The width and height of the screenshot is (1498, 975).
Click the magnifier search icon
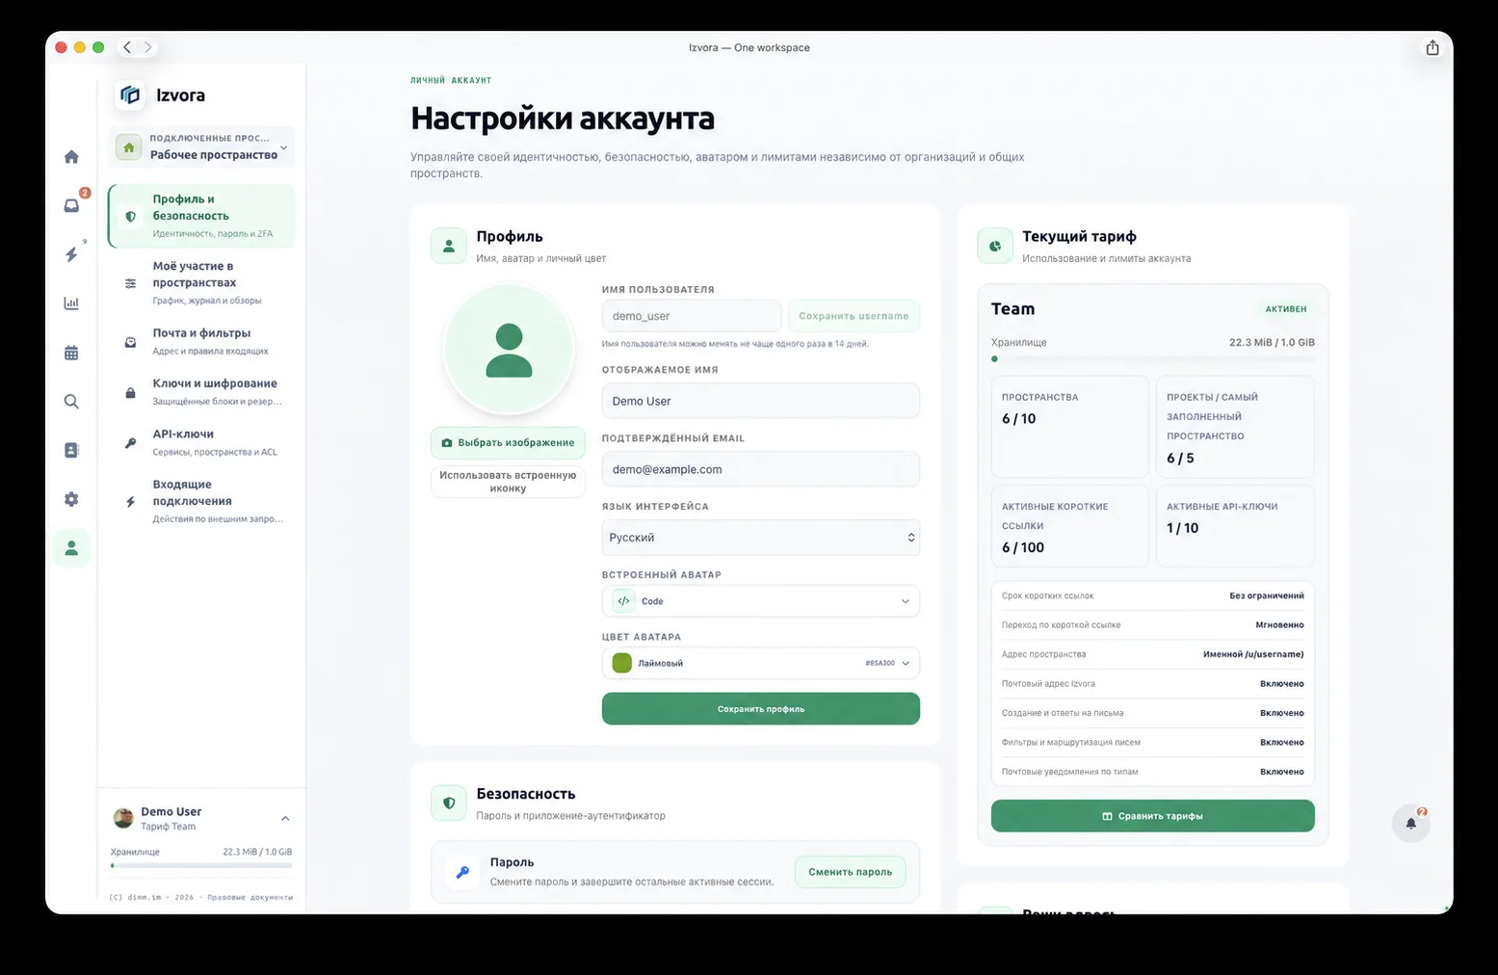(x=71, y=402)
